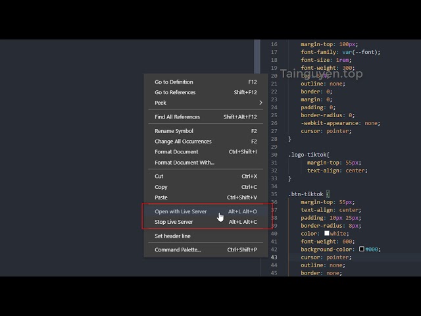Choose Rename Symbol from context menu

206,131
